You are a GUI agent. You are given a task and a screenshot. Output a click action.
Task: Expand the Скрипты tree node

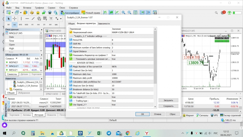click(7, 89)
